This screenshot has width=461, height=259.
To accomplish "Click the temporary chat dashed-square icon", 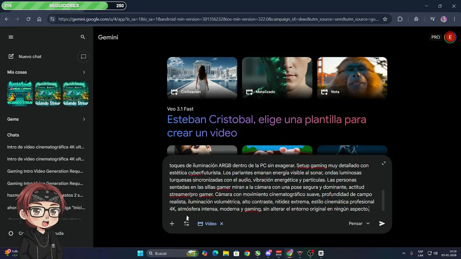I will click(84, 56).
